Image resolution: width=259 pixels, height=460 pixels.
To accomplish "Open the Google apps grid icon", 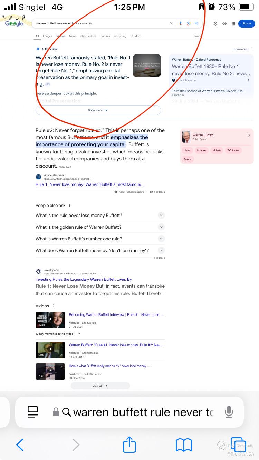I will [233, 23].
